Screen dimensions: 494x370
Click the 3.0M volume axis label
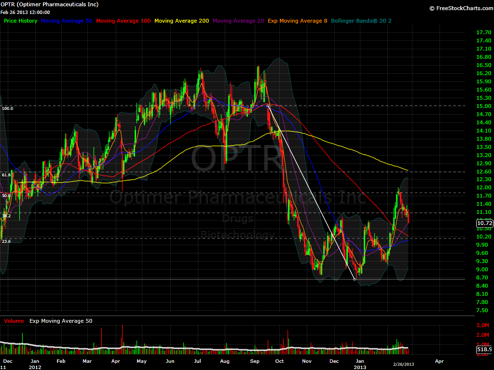[482, 325]
